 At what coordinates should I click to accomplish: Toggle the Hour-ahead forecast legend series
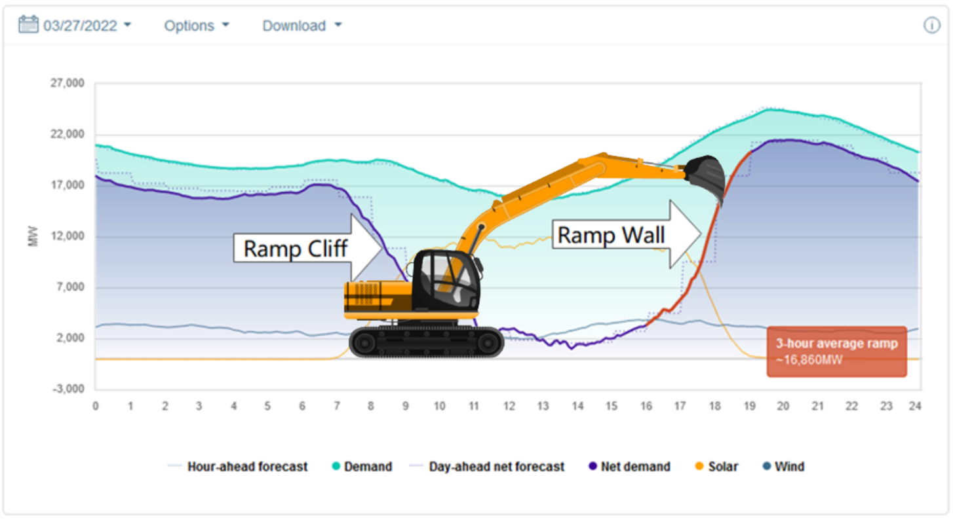tap(247, 467)
